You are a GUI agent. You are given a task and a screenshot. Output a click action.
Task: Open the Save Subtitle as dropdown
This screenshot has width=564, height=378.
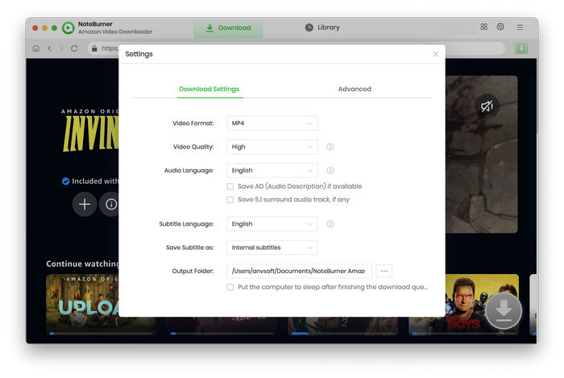pyautogui.click(x=272, y=247)
